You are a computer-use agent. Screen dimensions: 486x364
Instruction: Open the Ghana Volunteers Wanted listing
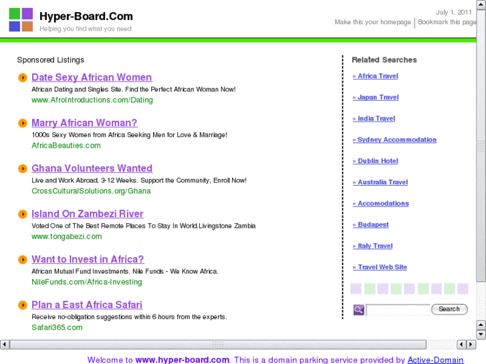[92, 168]
